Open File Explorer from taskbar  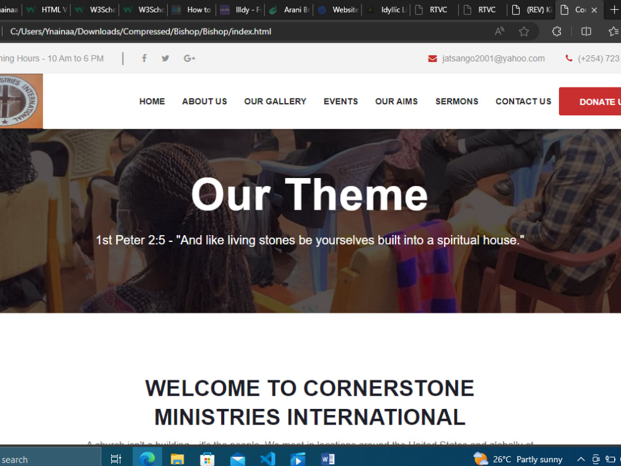(177, 459)
